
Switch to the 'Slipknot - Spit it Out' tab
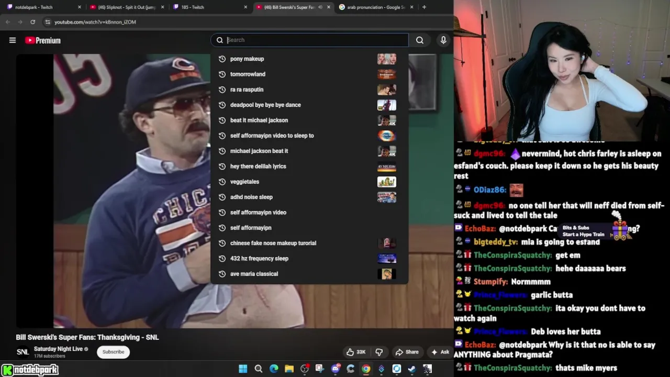[127, 7]
